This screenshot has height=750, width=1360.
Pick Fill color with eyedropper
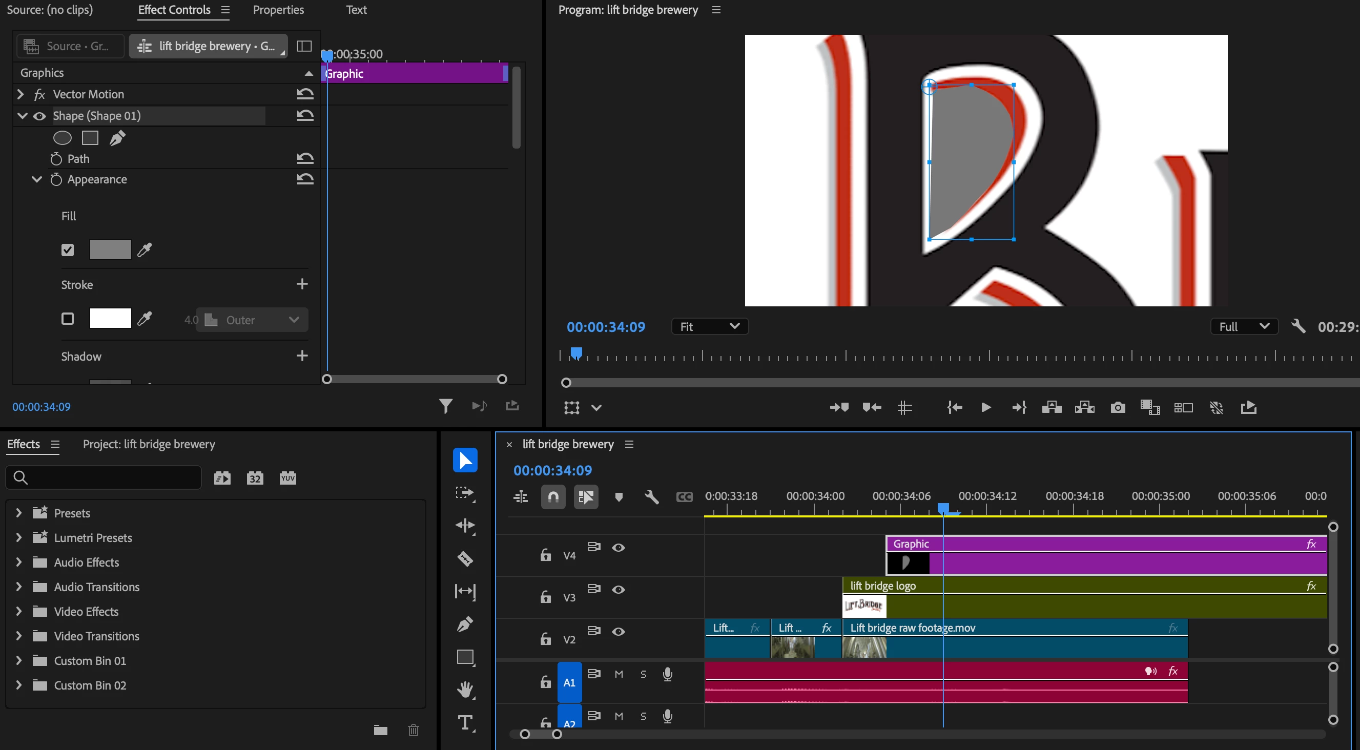[145, 249]
